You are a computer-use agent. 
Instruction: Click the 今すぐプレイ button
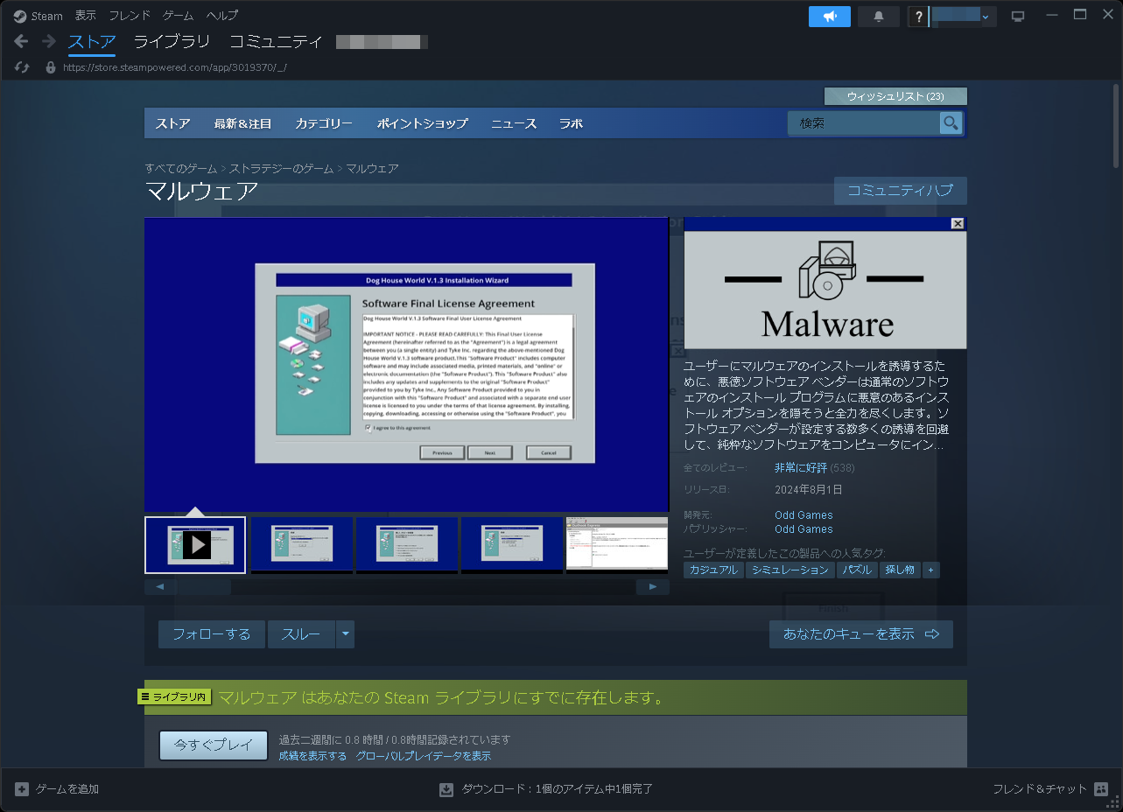click(213, 745)
